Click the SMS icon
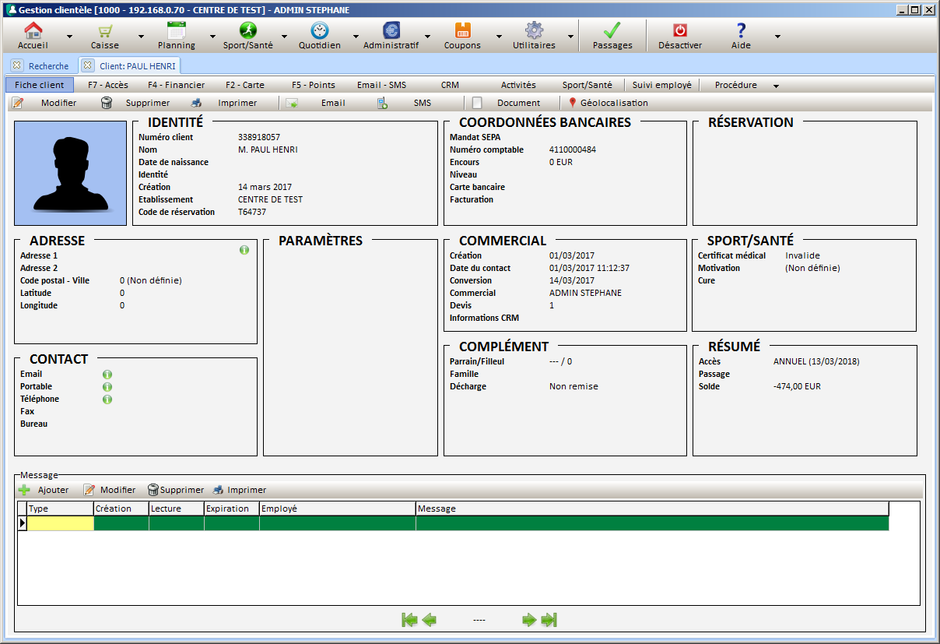The height and width of the screenshot is (644, 940). tap(382, 103)
